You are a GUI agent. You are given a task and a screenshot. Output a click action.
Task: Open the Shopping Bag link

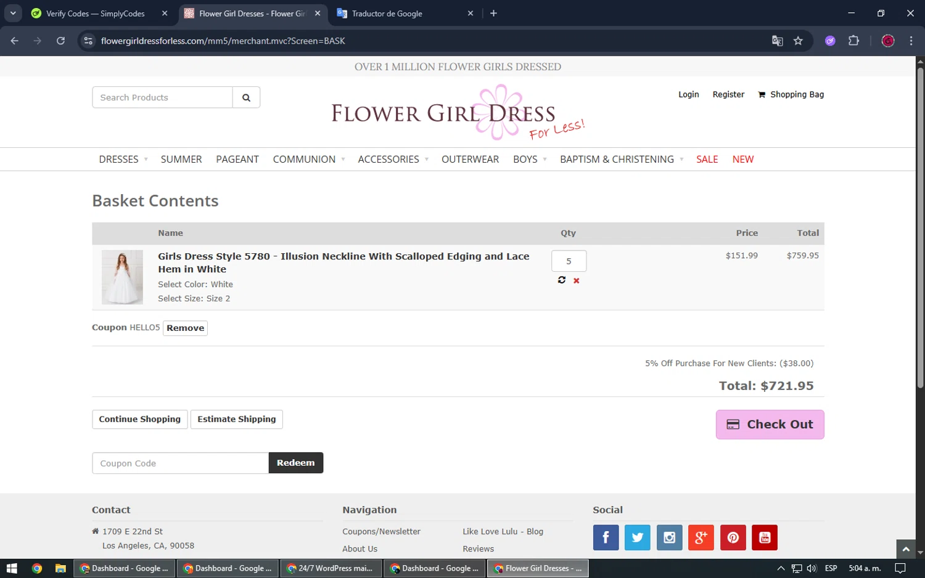[x=791, y=94]
